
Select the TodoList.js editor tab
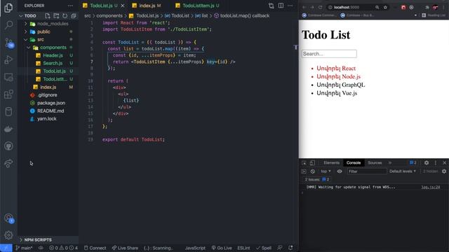tap(101, 6)
